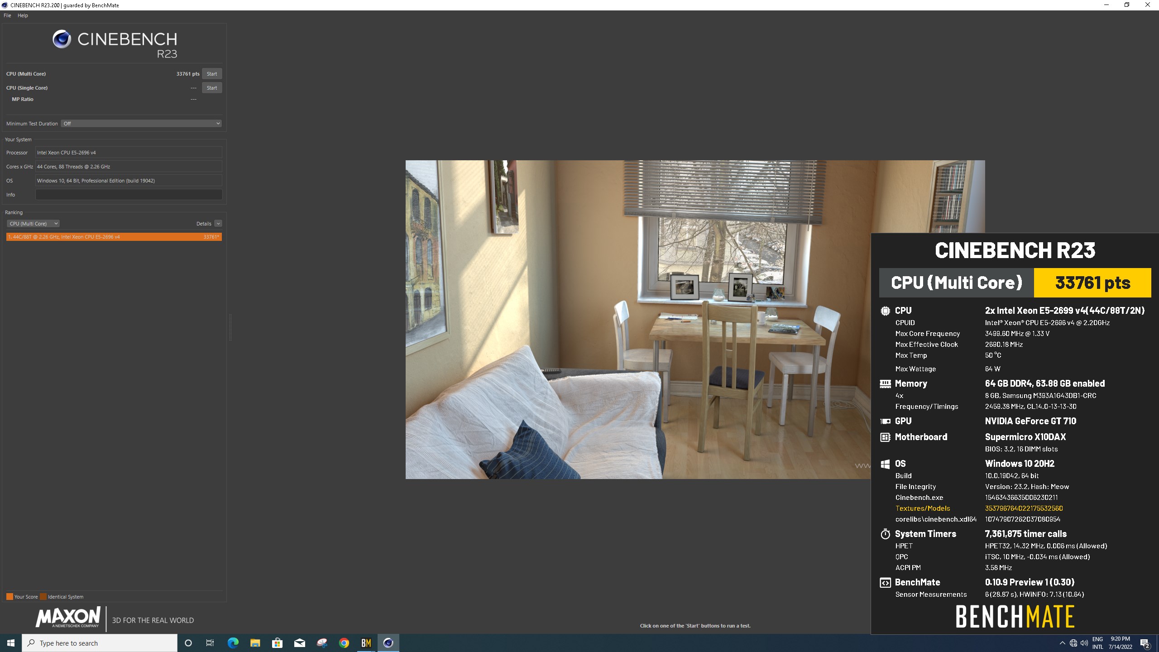Open the Windows Start menu

[x=11, y=643]
